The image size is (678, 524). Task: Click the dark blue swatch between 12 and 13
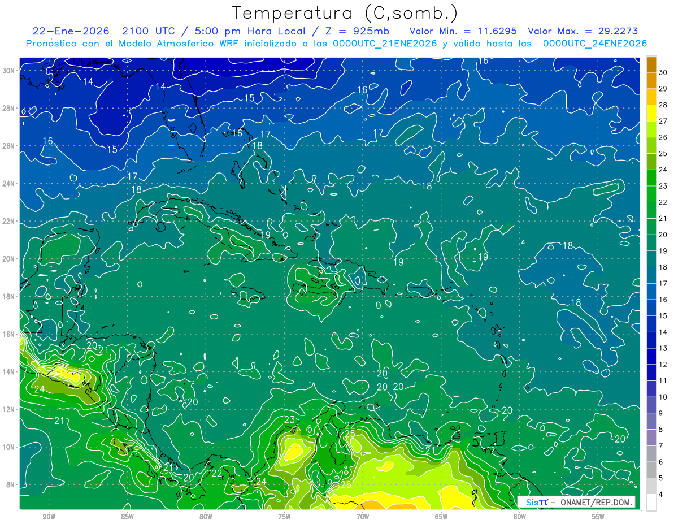tap(651, 356)
